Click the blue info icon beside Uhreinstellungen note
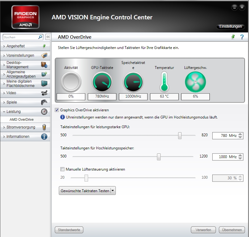249x237 pixels. click(63, 117)
